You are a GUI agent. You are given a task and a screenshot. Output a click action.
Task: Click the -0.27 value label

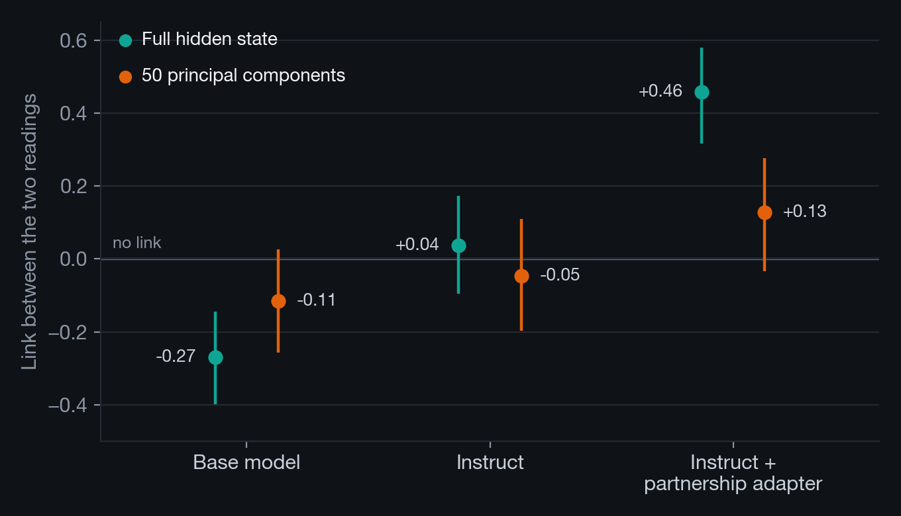[x=176, y=357]
